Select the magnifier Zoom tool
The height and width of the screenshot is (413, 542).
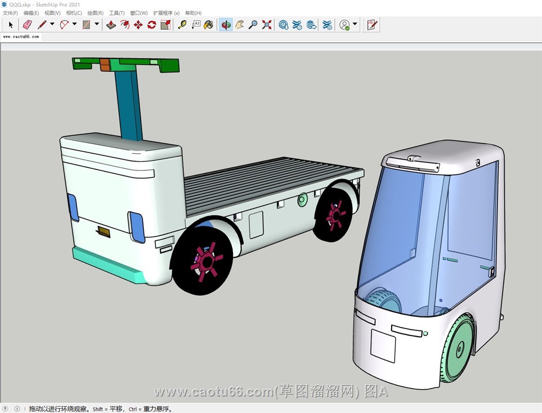coord(253,24)
